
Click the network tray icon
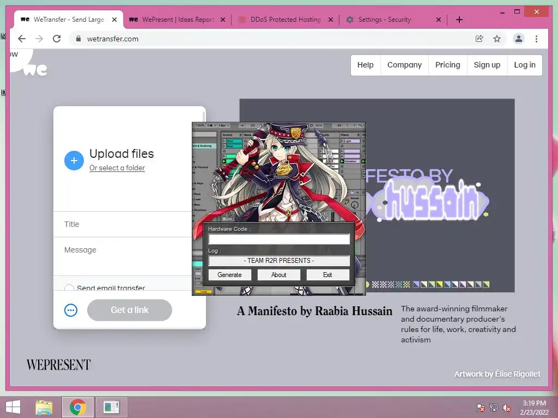[494, 407]
